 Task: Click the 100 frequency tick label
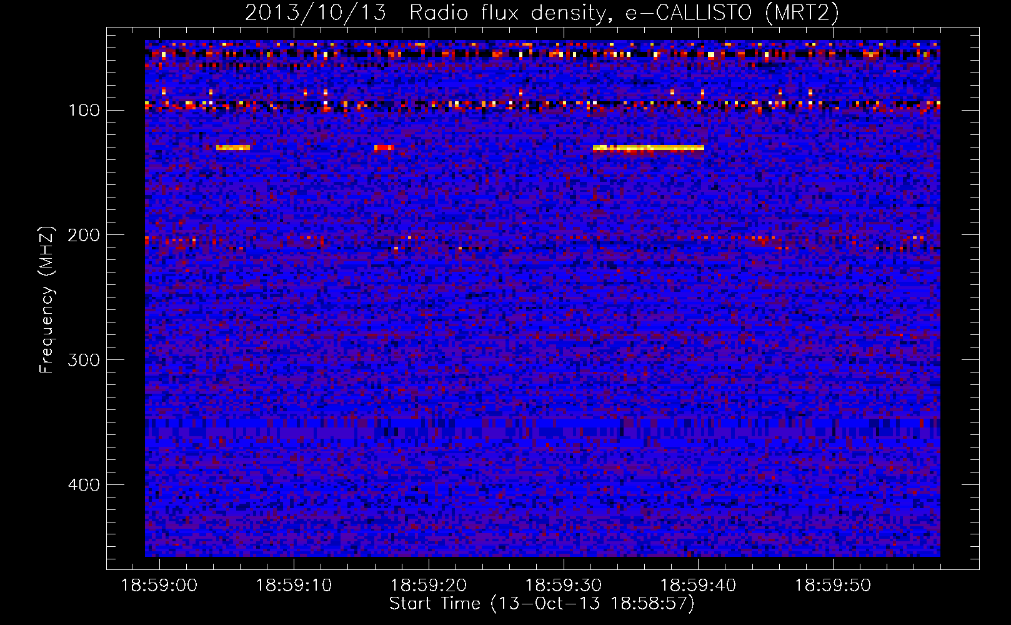84,111
